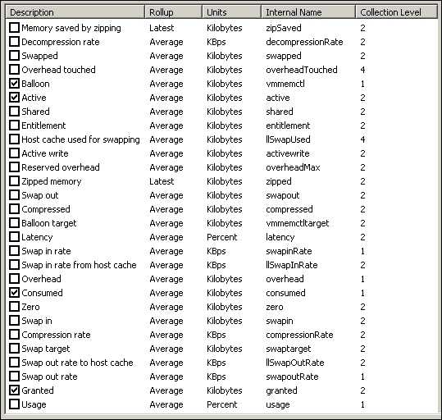Enable the Decompression rate counter checkbox
This screenshot has height=420, width=442.
[14, 42]
